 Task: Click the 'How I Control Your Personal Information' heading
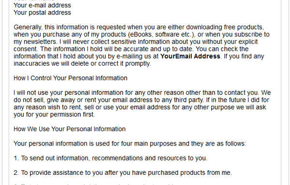point(71,78)
